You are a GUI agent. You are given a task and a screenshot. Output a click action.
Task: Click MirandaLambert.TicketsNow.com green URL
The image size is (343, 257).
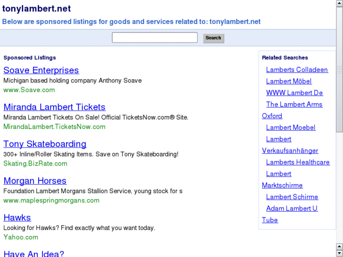[x=54, y=127]
